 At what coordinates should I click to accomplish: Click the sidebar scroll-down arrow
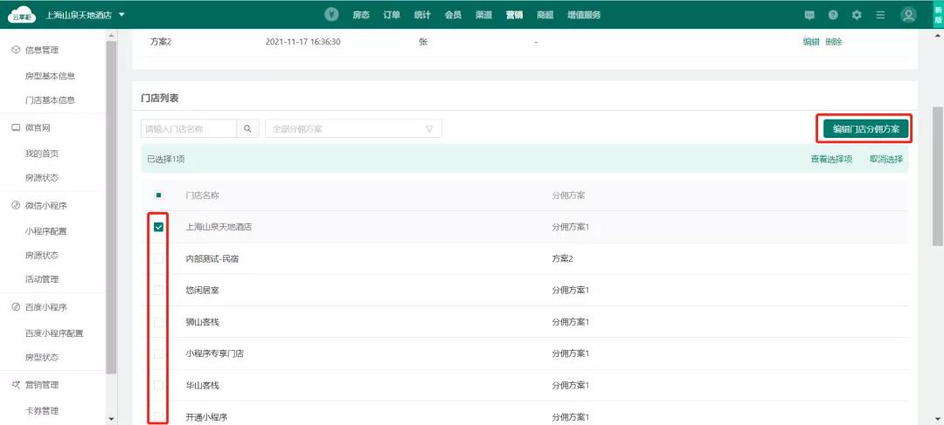111,418
